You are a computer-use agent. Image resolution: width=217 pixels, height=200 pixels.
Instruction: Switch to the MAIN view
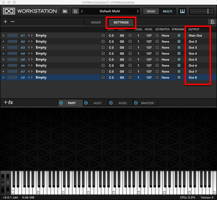pyautogui.click(x=151, y=11)
